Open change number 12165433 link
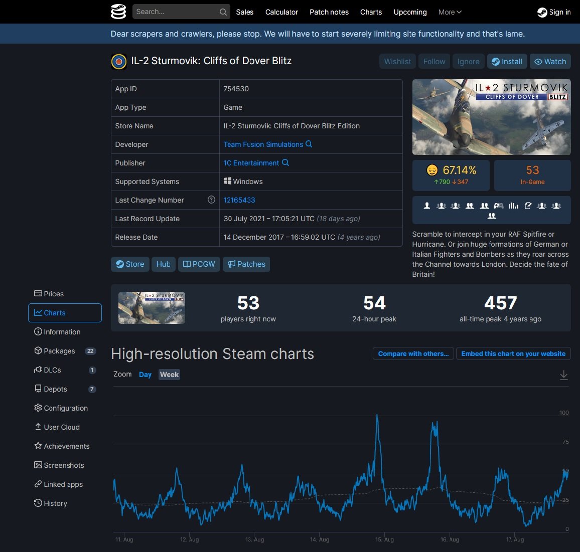This screenshot has height=552, width=580. click(239, 200)
